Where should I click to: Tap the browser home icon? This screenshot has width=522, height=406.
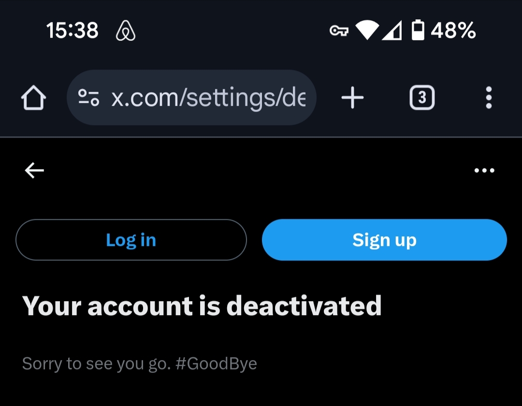(x=33, y=98)
